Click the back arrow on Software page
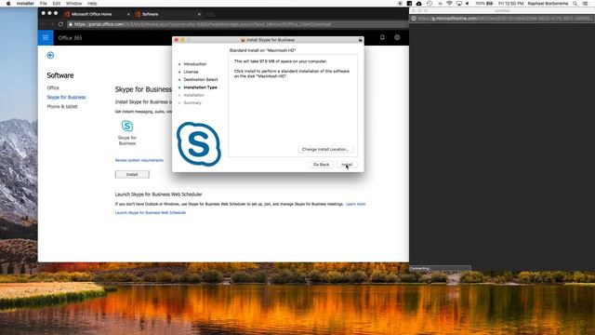This screenshot has width=595, height=335. (50, 56)
